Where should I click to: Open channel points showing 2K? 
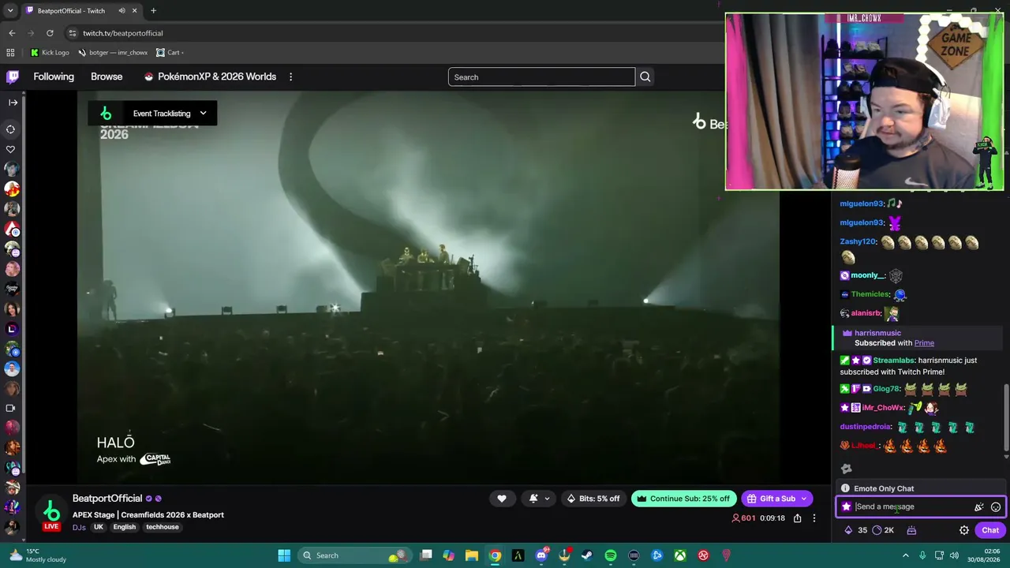point(883,530)
